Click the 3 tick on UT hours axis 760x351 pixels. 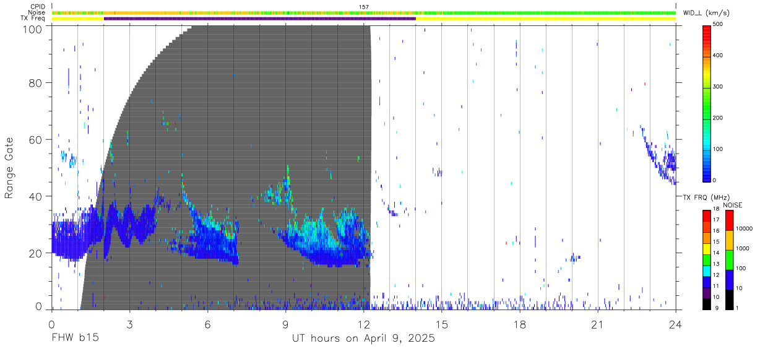click(130, 324)
